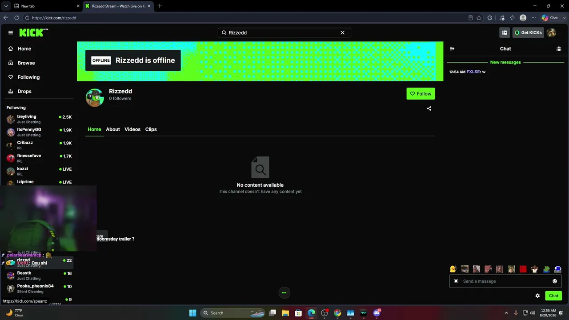Reload the current page

[16, 18]
